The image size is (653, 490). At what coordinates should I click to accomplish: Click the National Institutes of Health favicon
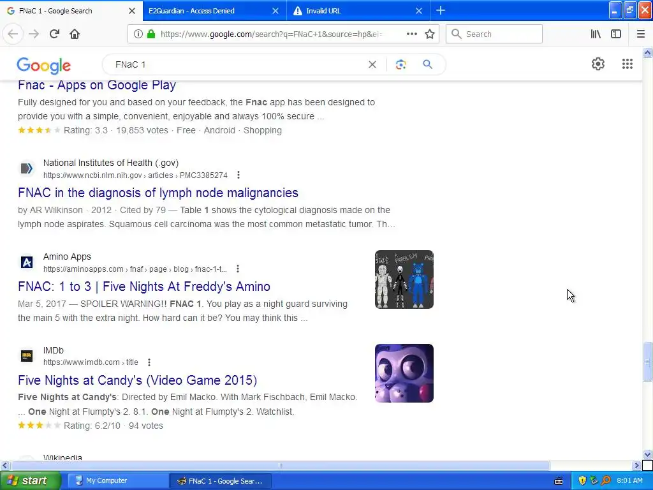point(27,168)
